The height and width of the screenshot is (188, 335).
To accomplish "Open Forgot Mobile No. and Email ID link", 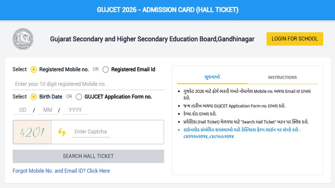I will tap(61, 171).
